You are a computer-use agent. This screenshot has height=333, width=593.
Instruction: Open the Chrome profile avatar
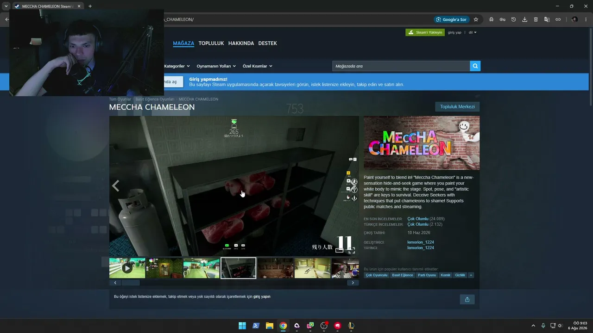[x=574, y=19]
